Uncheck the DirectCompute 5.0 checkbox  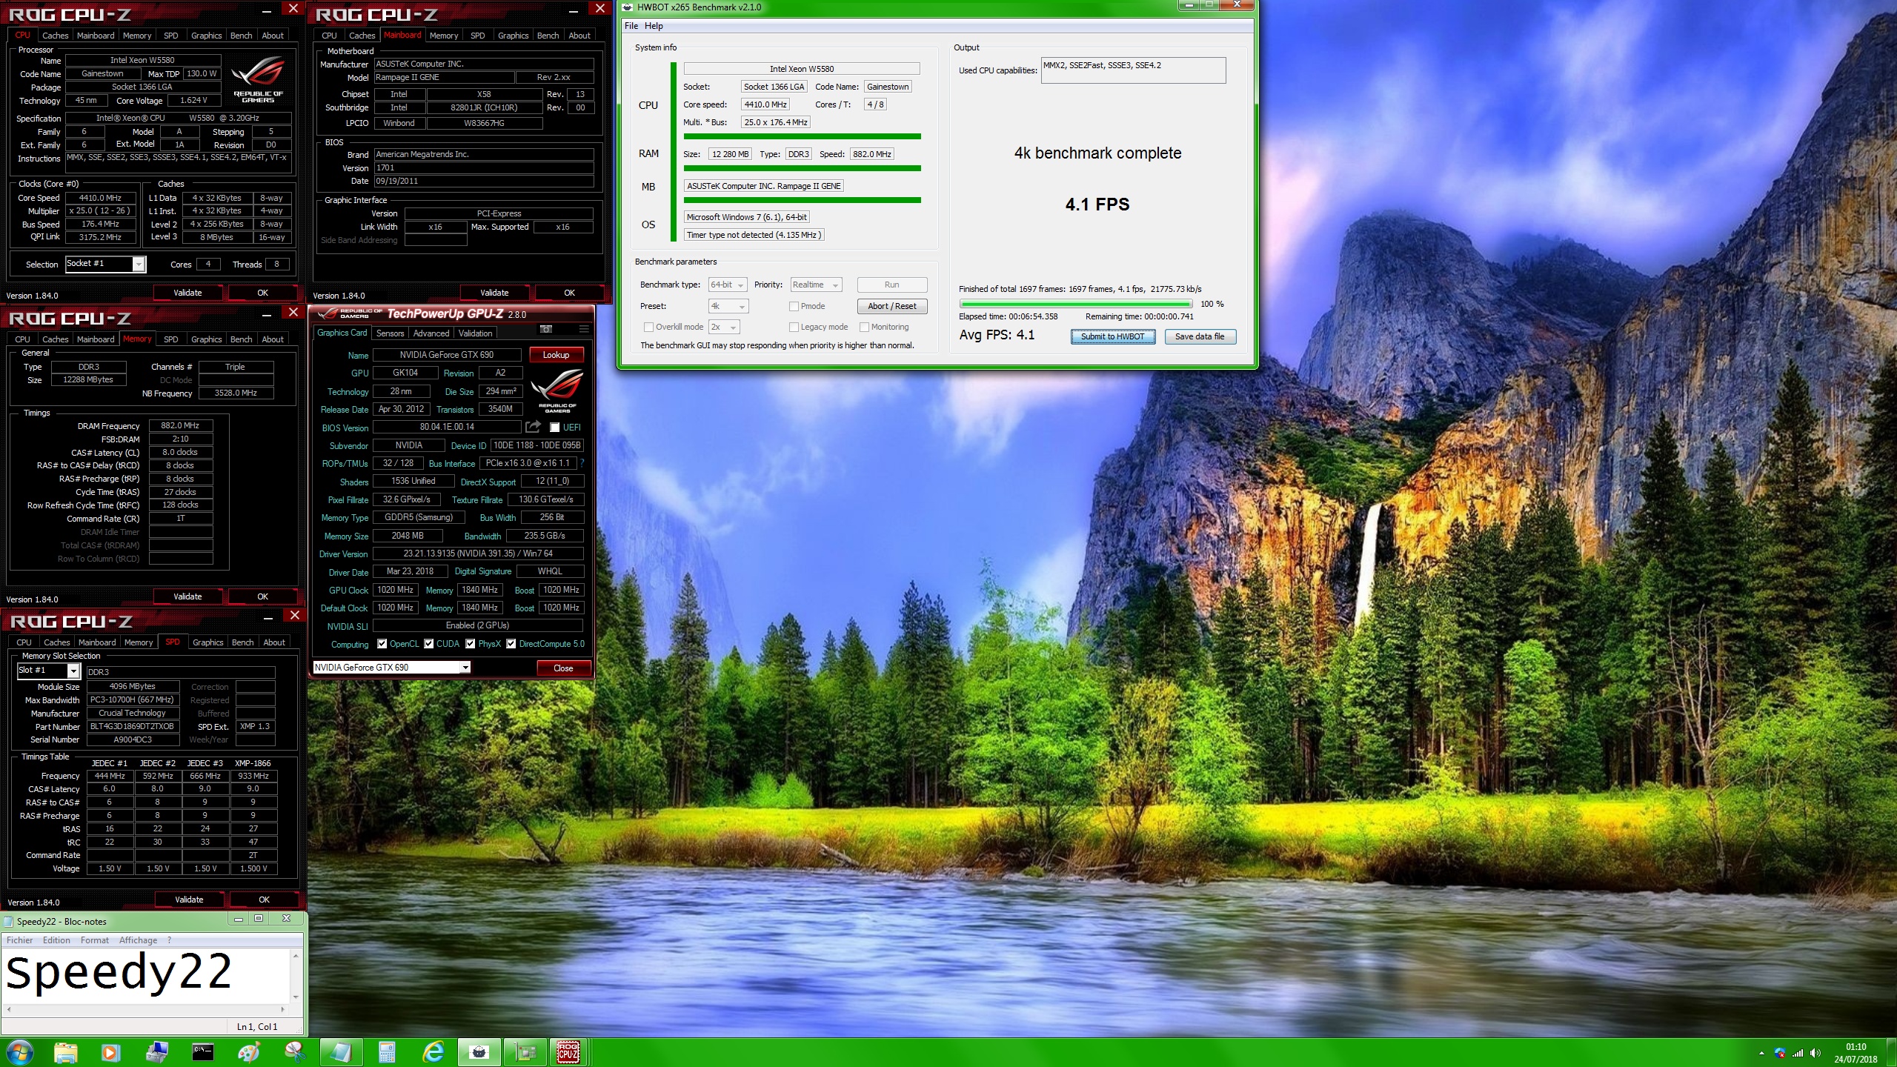[511, 644]
